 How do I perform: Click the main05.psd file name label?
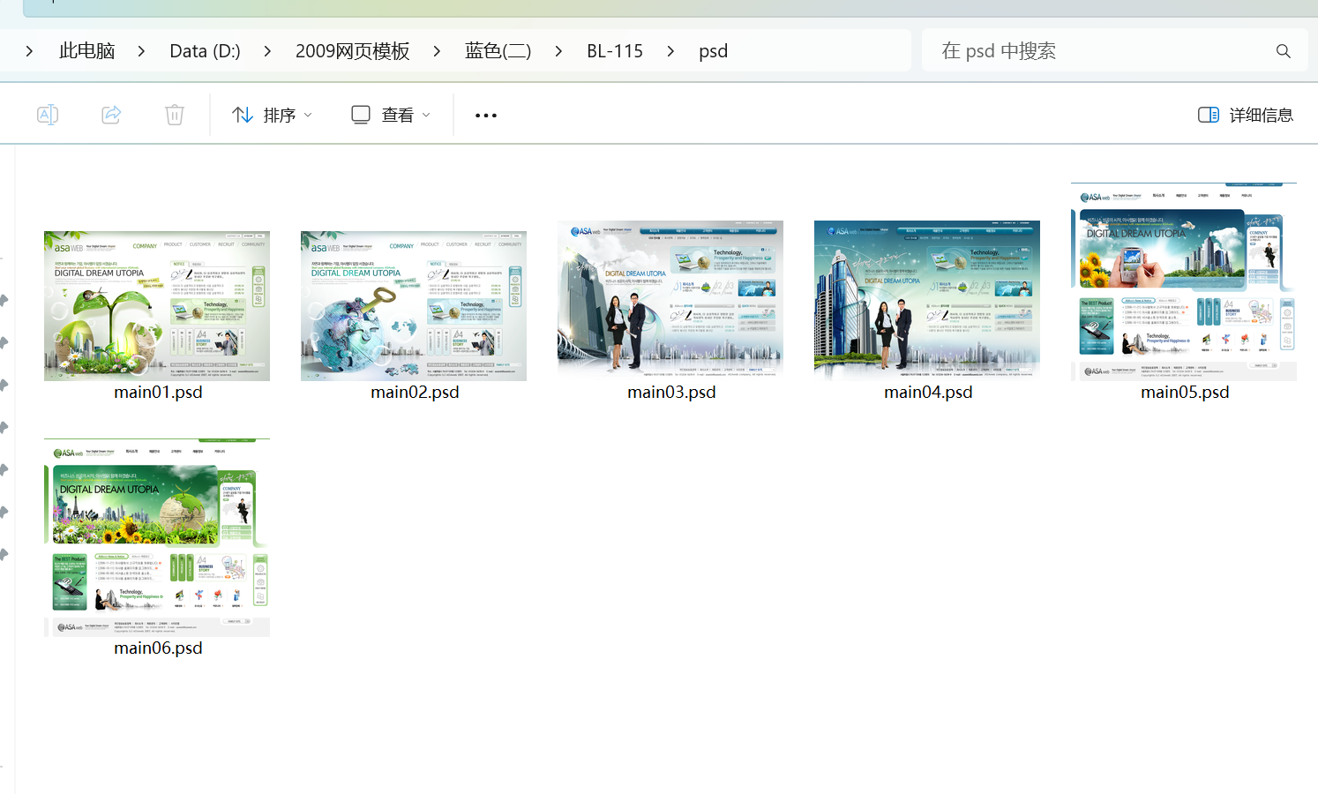(x=1185, y=392)
